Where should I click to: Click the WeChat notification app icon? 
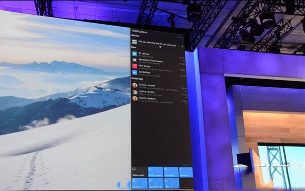click(x=134, y=42)
